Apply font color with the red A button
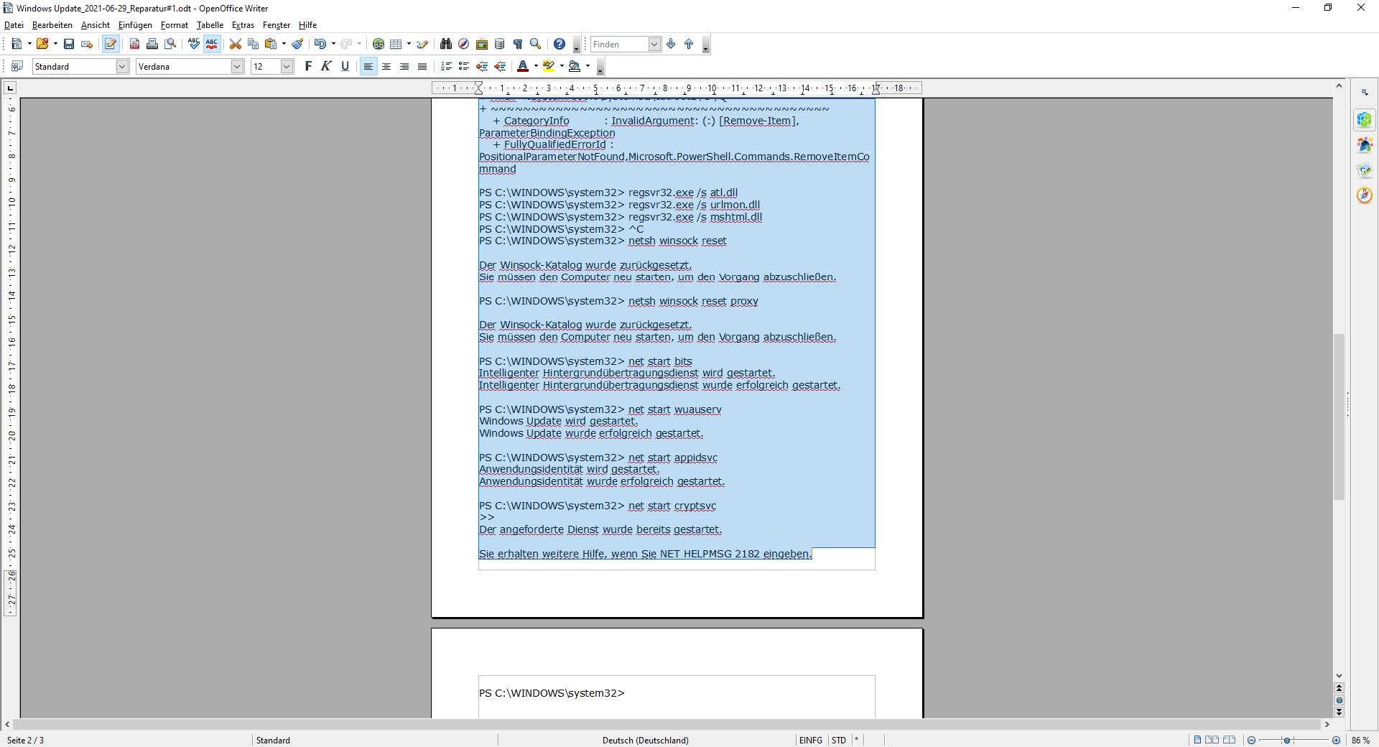1379x747 pixels. point(523,67)
